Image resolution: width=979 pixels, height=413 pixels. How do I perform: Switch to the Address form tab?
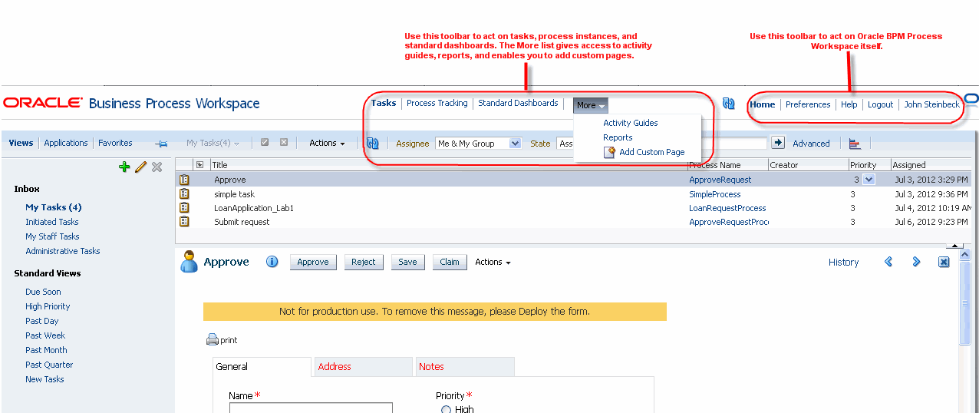point(364,367)
